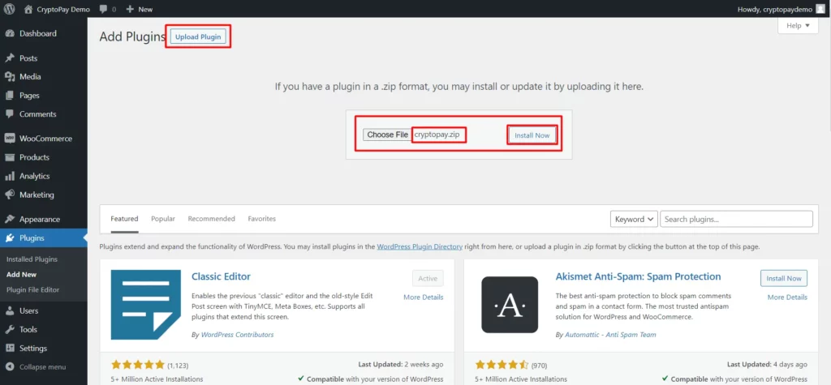Click the Media icon in sidebar
This screenshot has height=385, width=831.
pos(10,77)
